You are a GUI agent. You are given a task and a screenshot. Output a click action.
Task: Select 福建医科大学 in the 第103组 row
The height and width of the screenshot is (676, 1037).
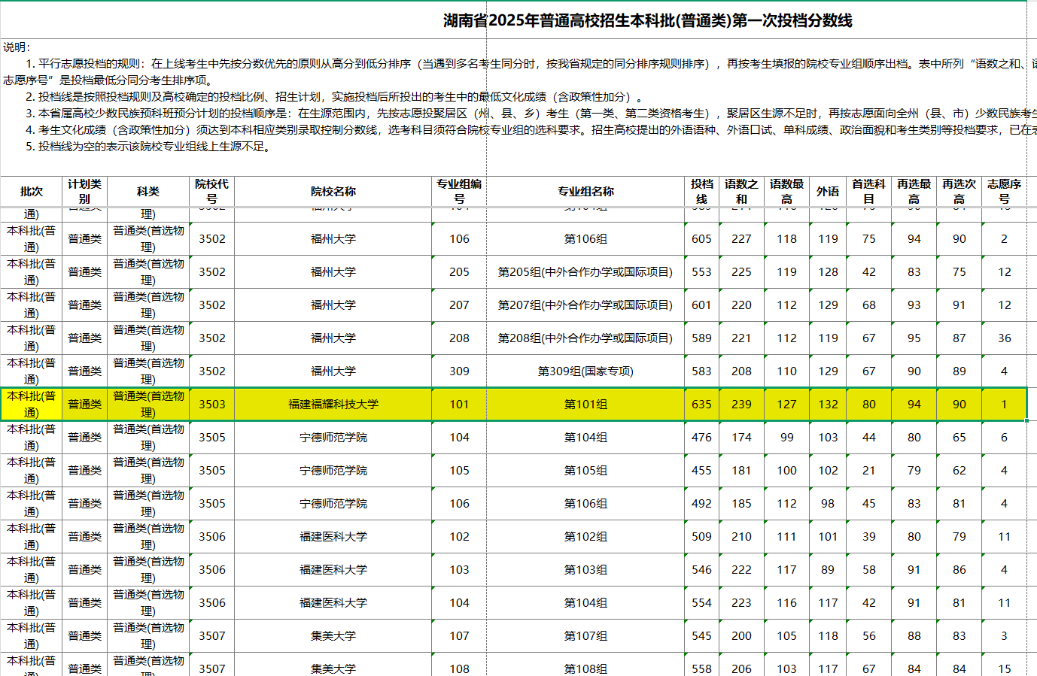click(x=333, y=570)
